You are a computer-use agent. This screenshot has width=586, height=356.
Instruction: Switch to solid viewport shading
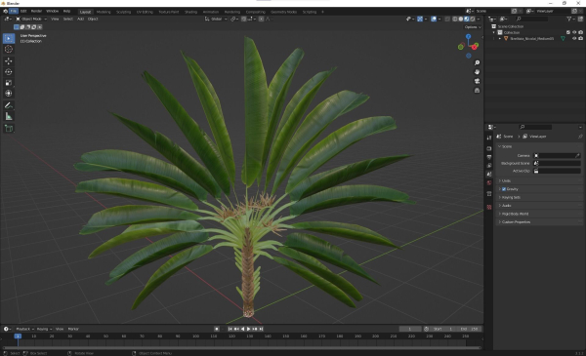click(x=461, y=20)
